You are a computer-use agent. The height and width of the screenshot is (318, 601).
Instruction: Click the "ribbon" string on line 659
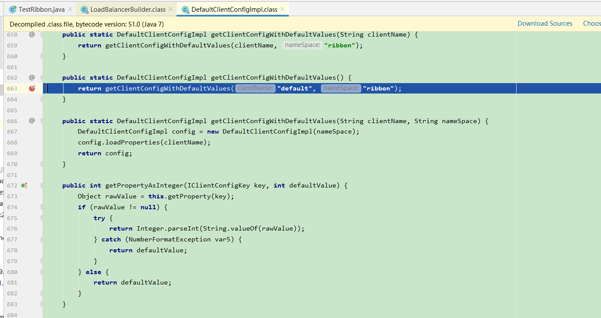tap(340, 45)
